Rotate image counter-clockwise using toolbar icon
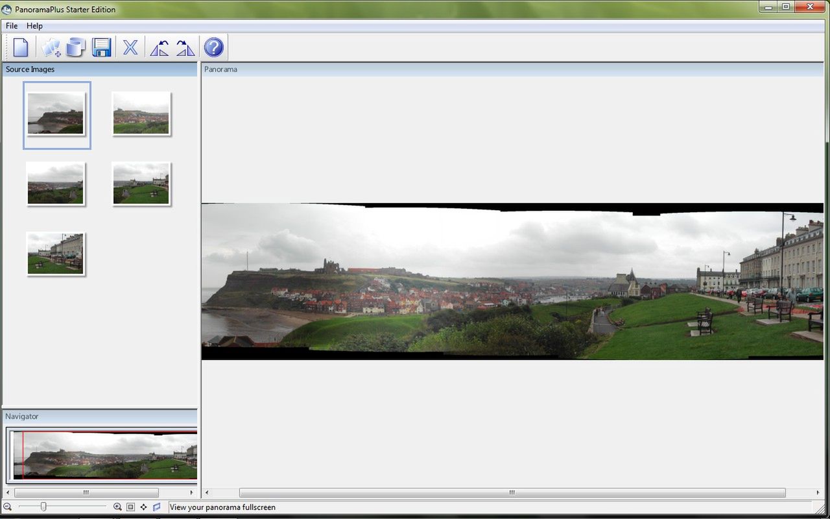 pos(160,47)
